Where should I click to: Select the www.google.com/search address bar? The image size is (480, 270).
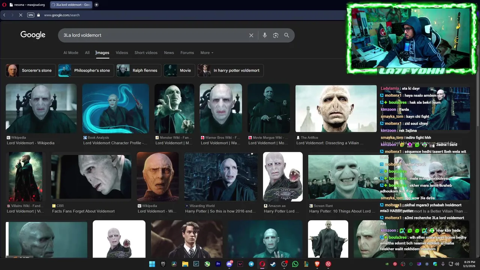pyautogui.click(x=62, y=15)
